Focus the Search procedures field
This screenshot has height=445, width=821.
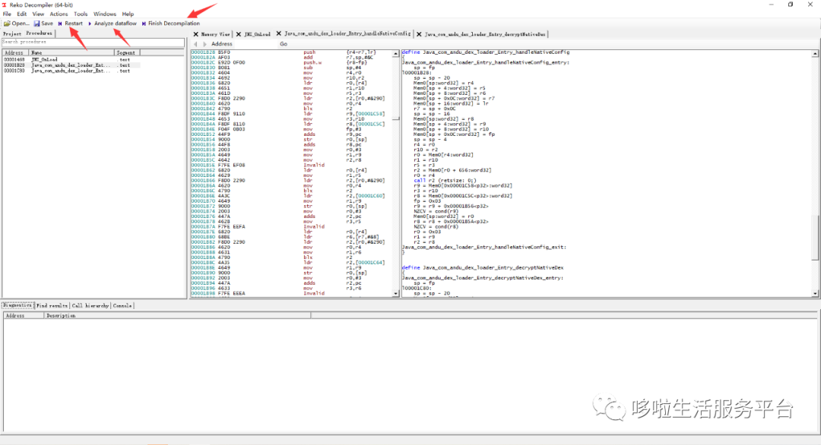[x=94, y=42]
